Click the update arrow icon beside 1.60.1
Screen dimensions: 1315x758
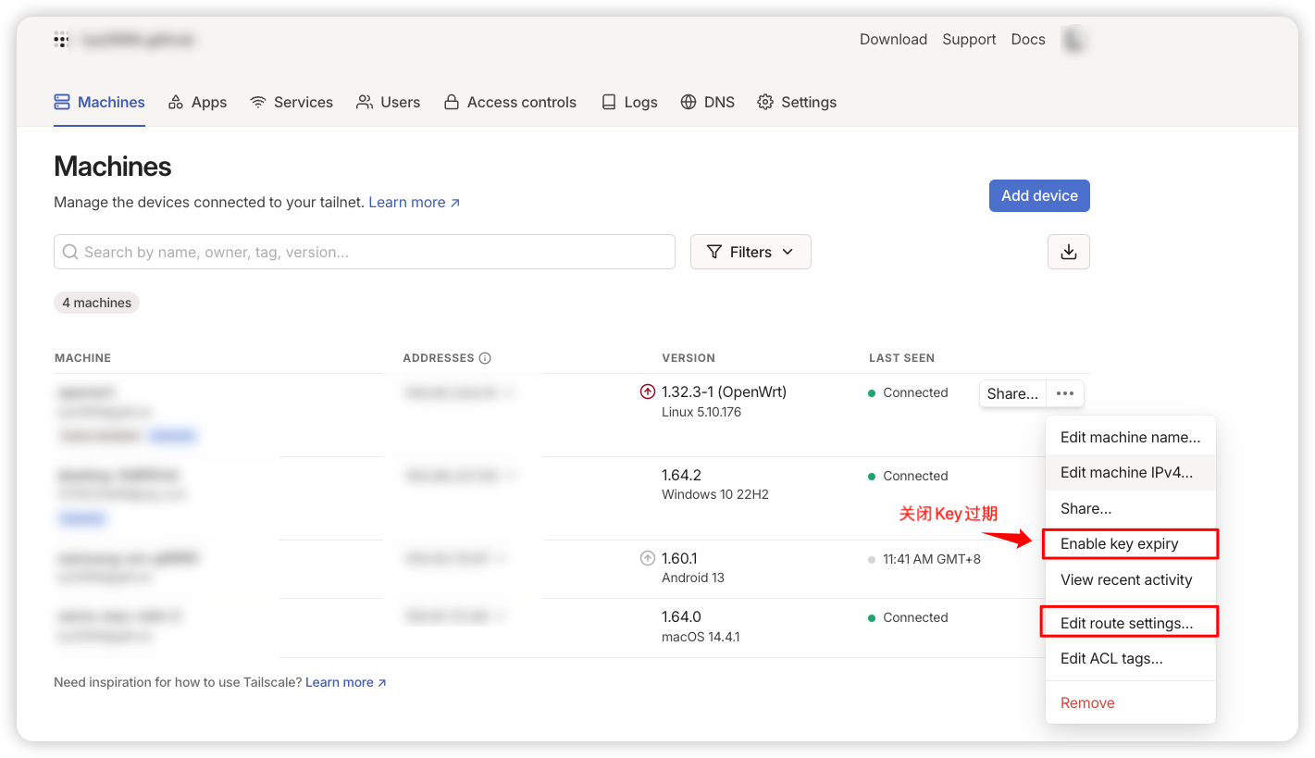pos(648,559)
